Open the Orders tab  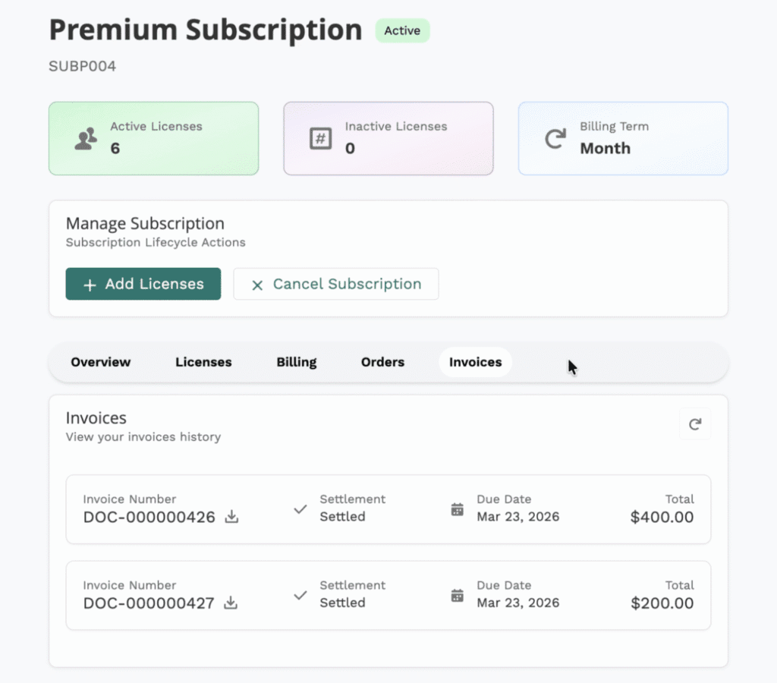tap(382, 362)
